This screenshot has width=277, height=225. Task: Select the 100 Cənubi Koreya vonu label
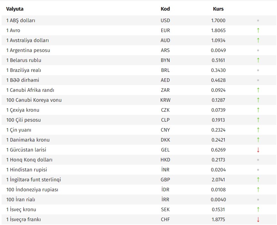point(34,100)
